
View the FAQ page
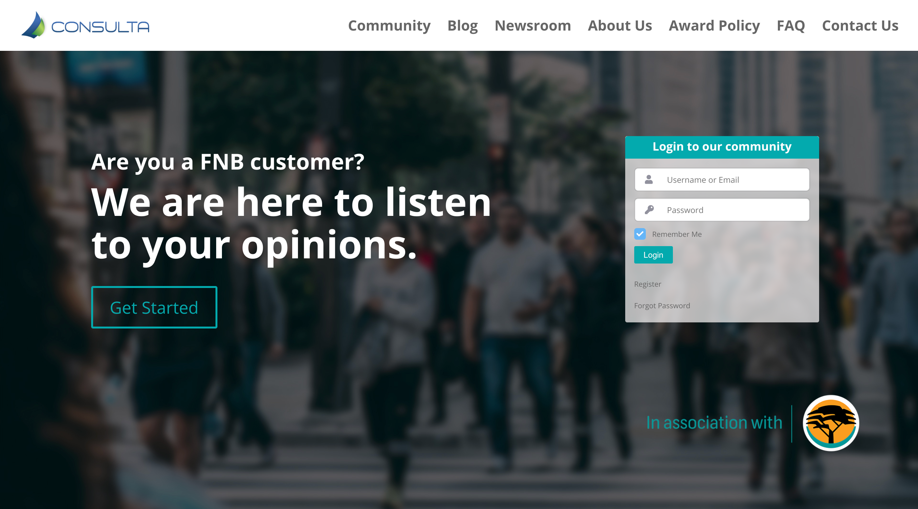click(791, 26)
